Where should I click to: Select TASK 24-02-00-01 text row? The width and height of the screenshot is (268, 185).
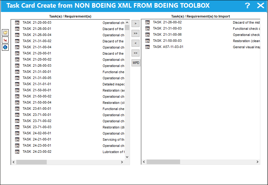[37, 133]
